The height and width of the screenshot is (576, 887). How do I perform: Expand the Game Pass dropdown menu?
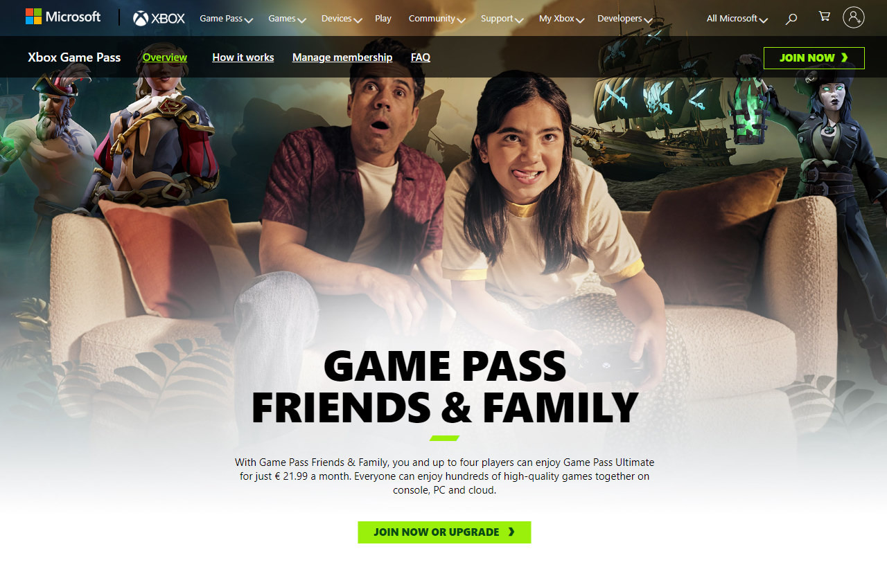coord(226,19)
